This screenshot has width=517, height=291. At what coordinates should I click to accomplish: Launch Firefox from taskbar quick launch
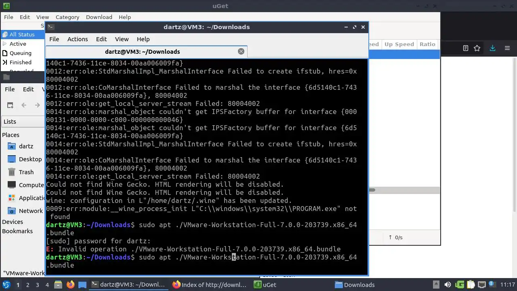click(70, 285)
